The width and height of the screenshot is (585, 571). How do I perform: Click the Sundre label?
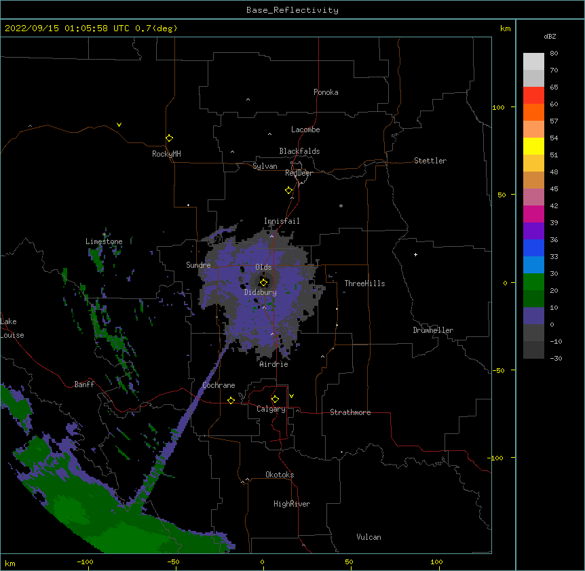click(x=198, y=265)
